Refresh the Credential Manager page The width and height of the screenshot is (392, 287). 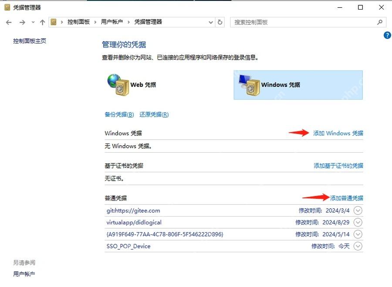pyautogui.click(x=220, y=22)
